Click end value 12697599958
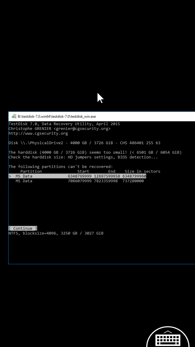The height and width of the screenshot is (347, 195). pos(107,176)
